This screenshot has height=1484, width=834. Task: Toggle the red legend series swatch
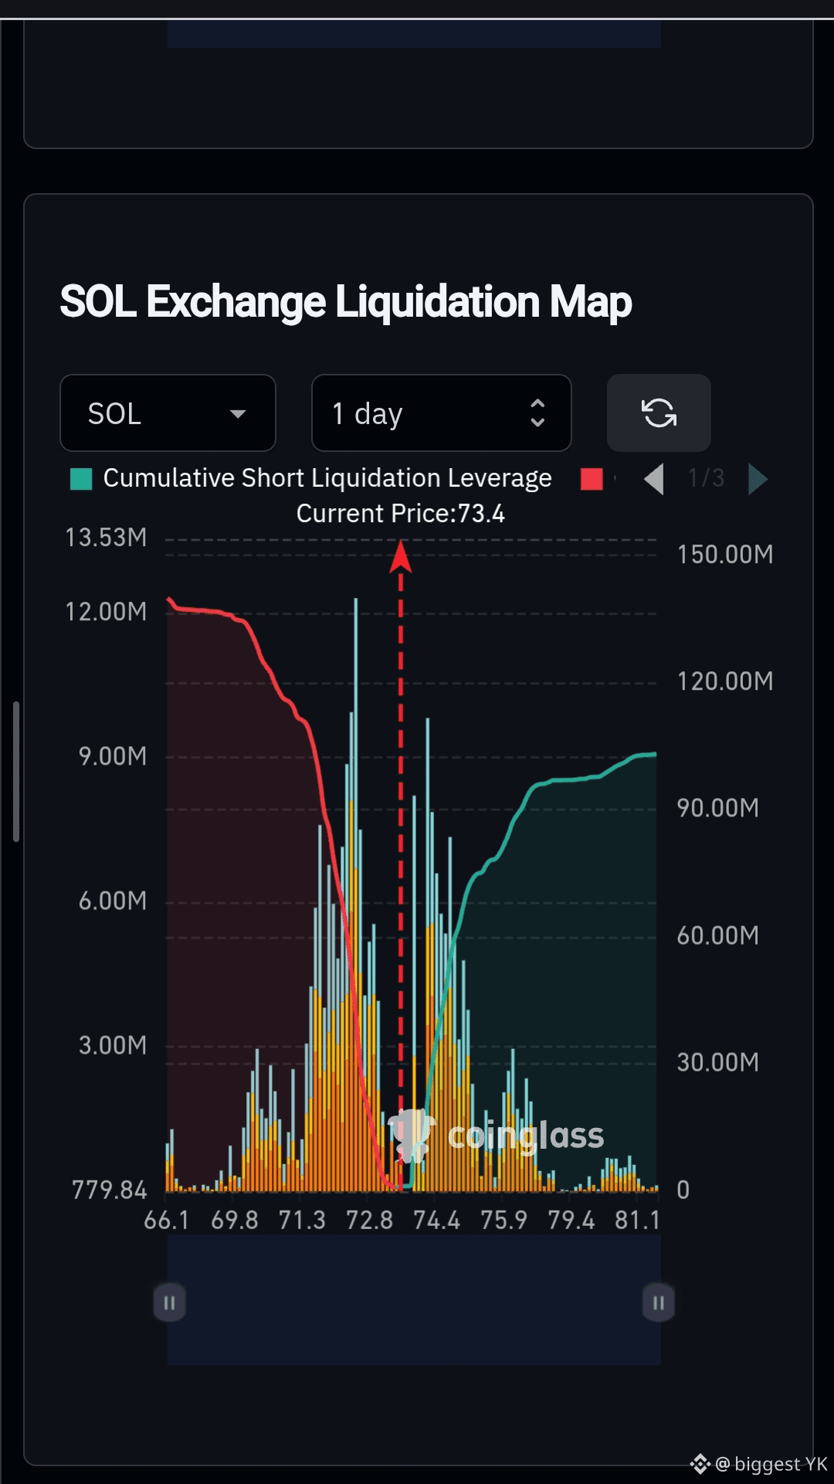click(592, 479)
